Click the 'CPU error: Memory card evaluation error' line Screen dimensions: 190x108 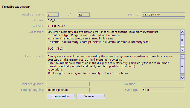[103, 32]
